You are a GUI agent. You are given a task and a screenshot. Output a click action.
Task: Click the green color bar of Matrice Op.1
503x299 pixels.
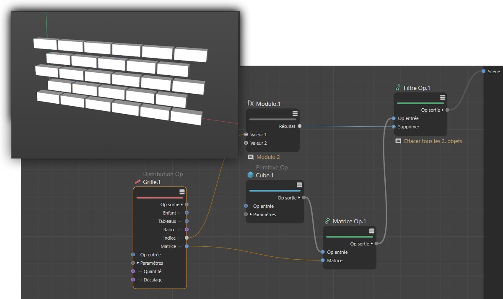point(349,237)
